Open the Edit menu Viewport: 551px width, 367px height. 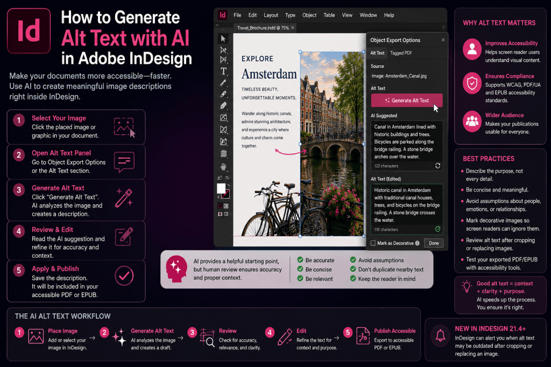tap(252, 15)
